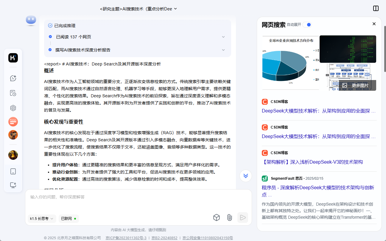
Task: Start a new chat from the sidebar
Action: (13, 78)
